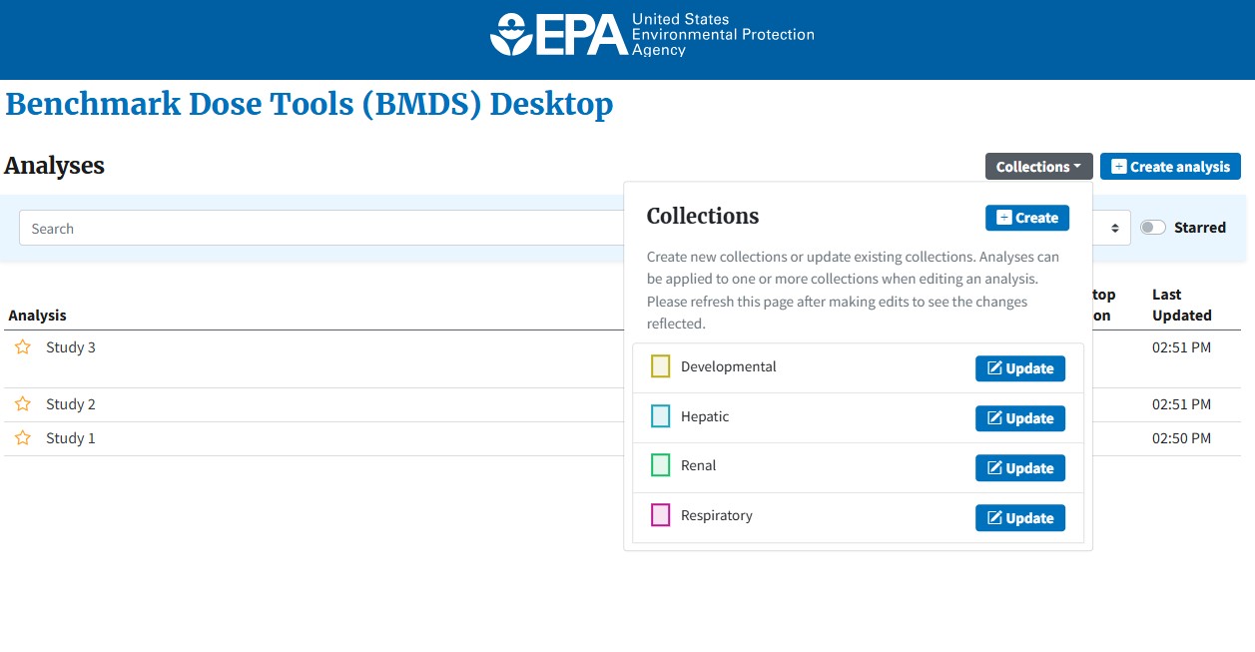
Task: Click the Create analysis button
Action: tap(1170, 167)
